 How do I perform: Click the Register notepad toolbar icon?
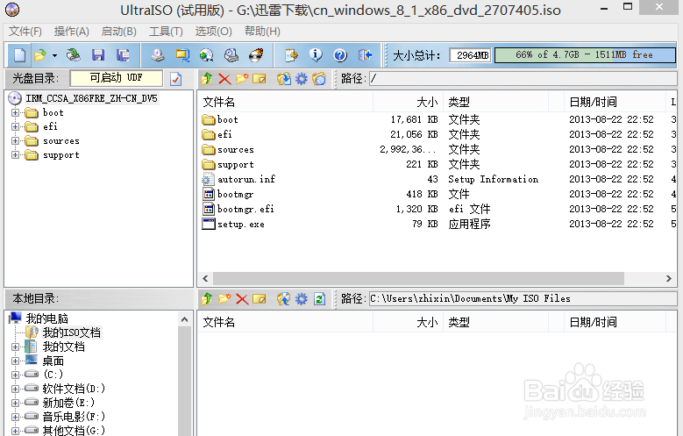[x=291, y=55]
